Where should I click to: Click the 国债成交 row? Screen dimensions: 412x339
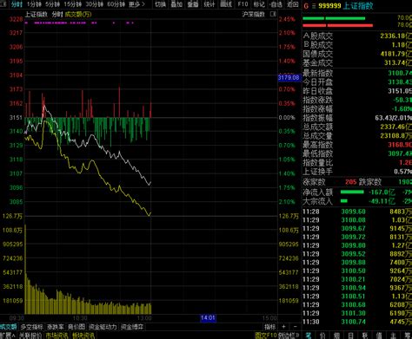click(x=357, y=54)
